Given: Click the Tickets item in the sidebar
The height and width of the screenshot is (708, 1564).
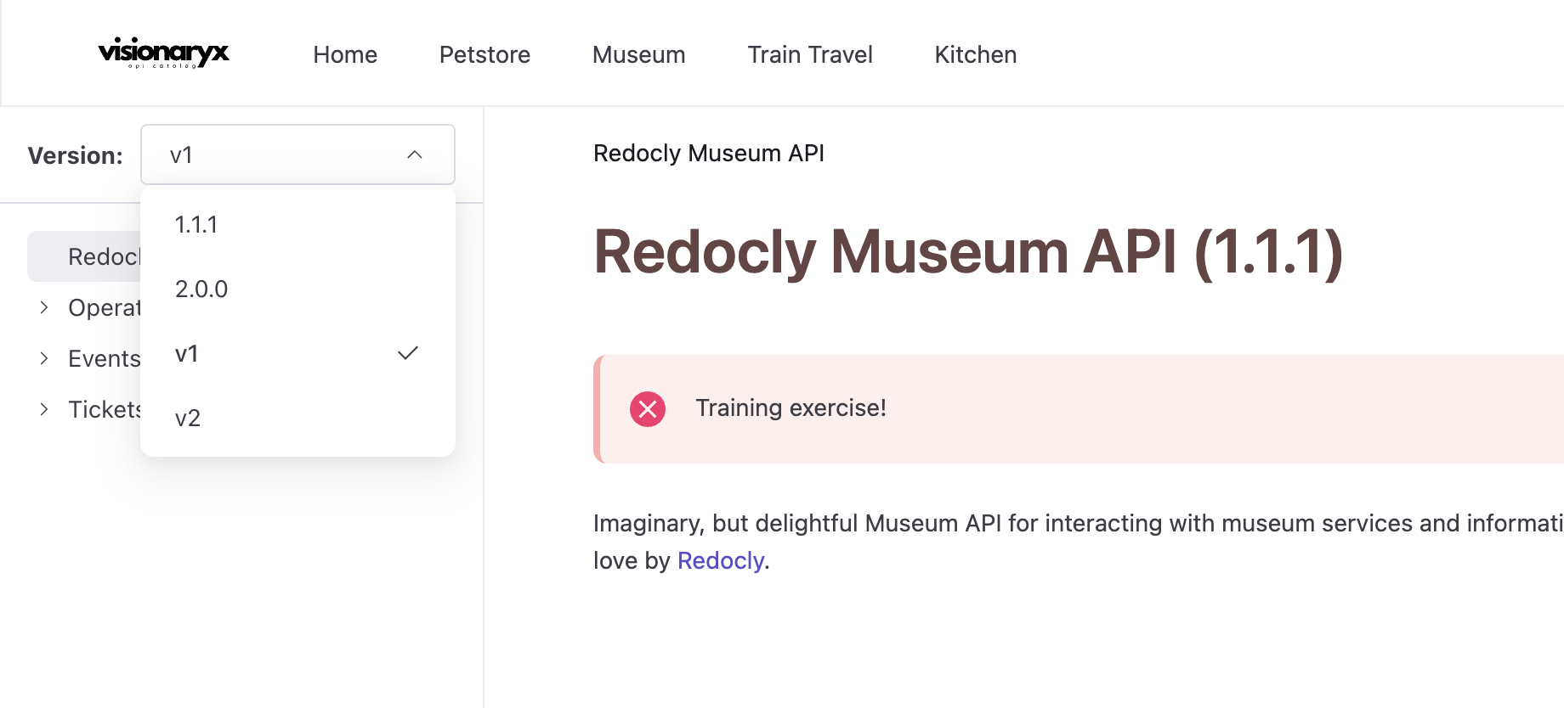Looking at the screenshot, I should coord(104,409).
